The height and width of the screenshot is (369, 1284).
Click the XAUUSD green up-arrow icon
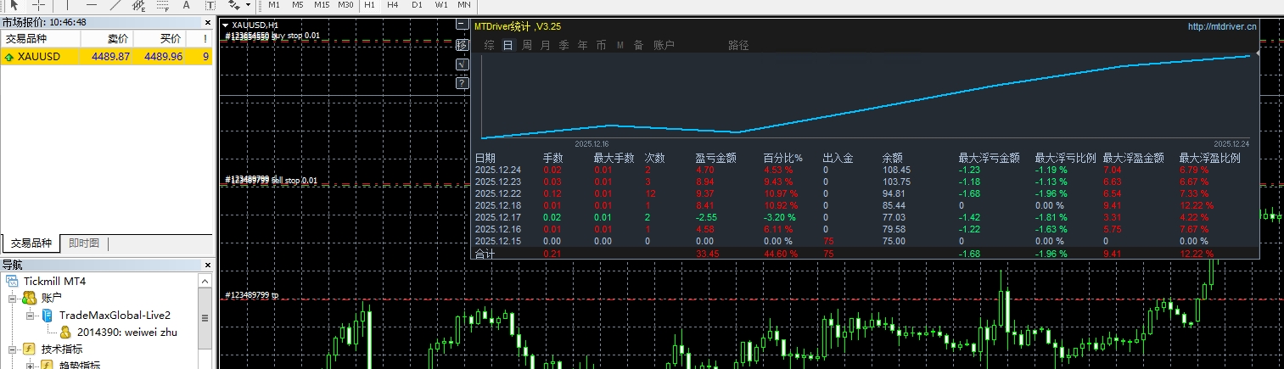tap(9, 57)
